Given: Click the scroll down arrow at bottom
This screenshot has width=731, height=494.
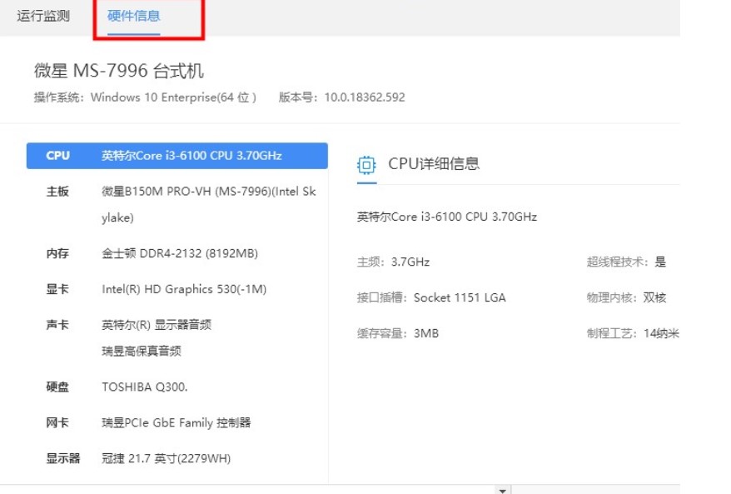Looking at the screenshot, I should click(503, 491).
